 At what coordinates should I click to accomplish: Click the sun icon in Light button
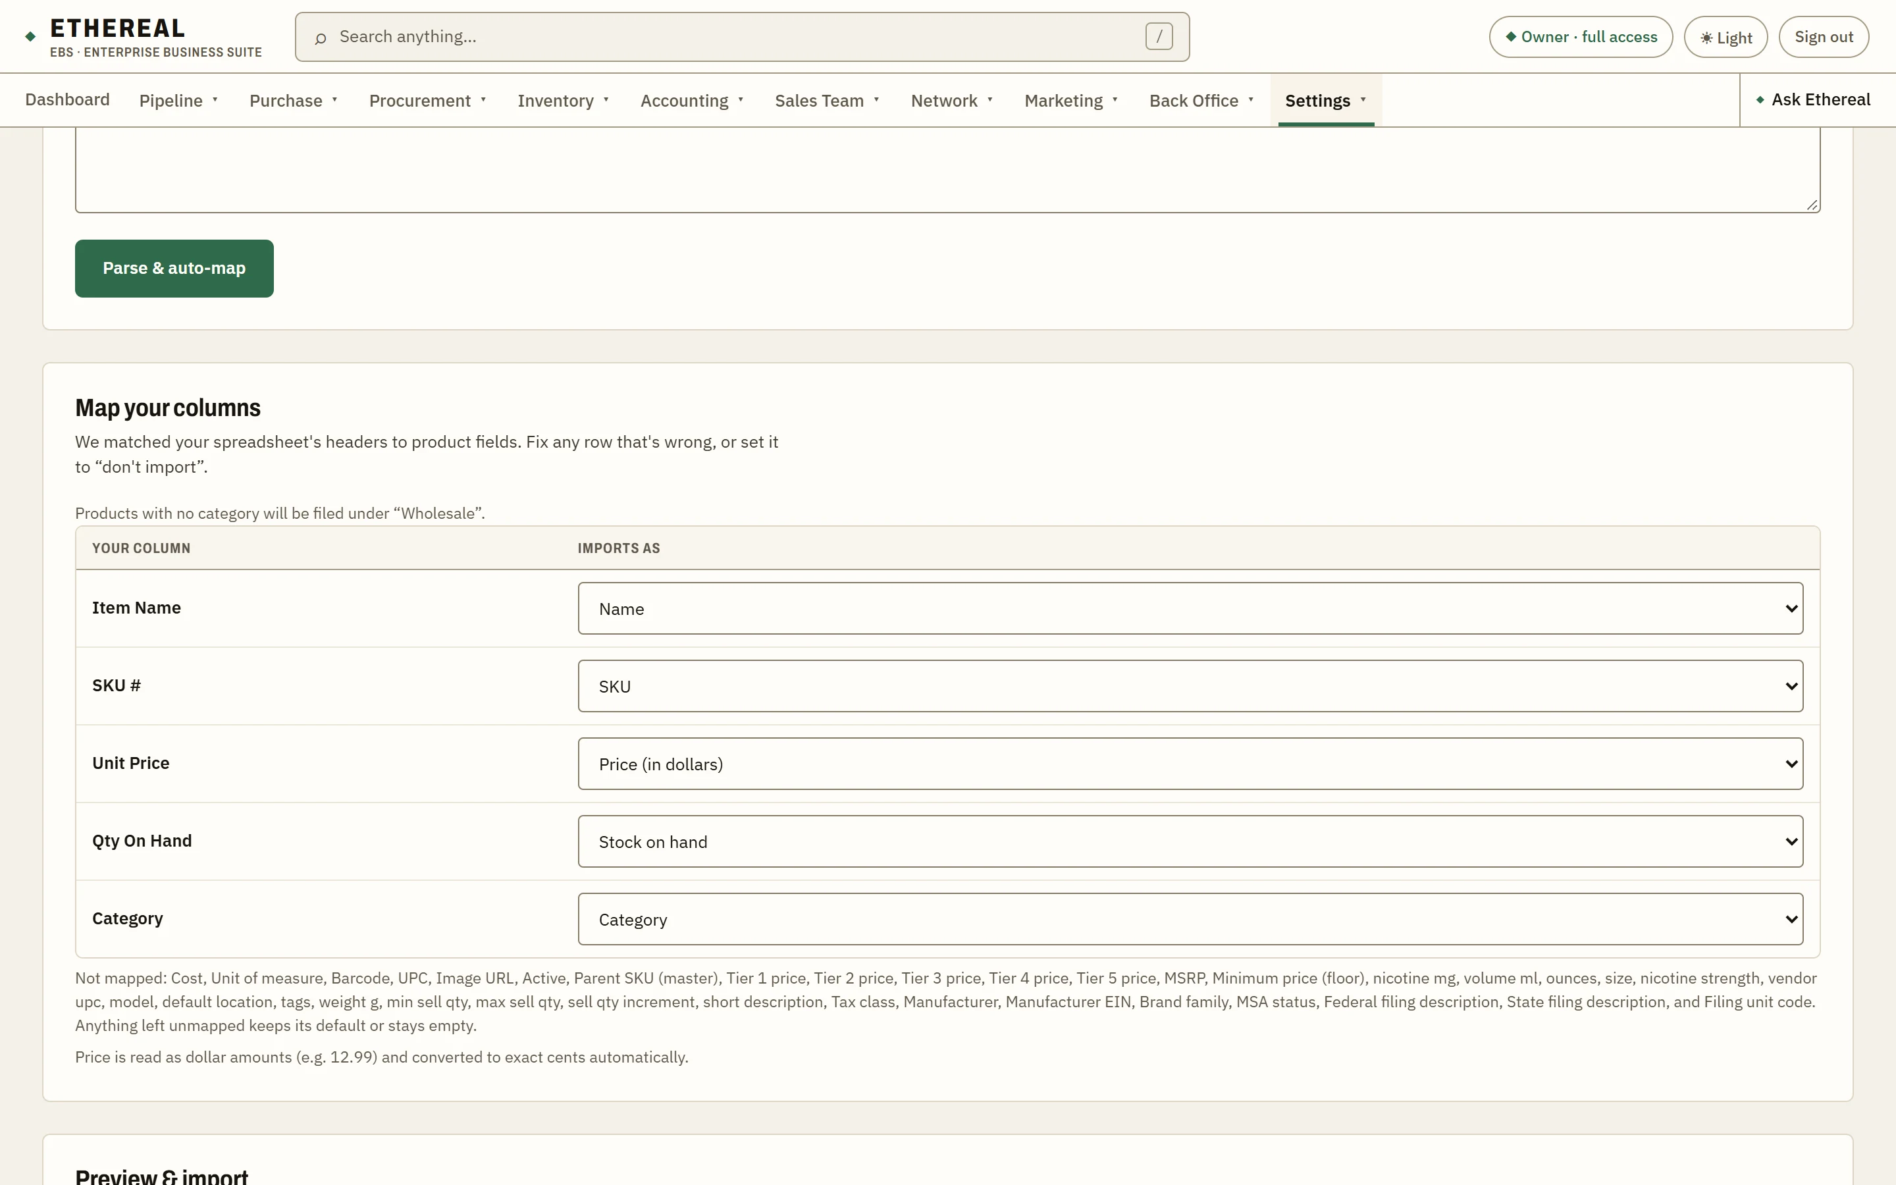(x=1706, y=38)
